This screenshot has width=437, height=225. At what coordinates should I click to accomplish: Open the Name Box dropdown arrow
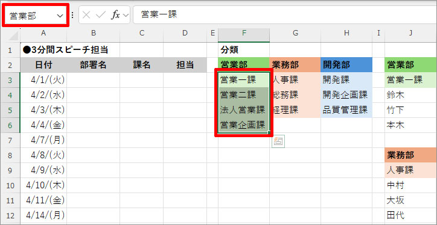click(x=60, y=16)
